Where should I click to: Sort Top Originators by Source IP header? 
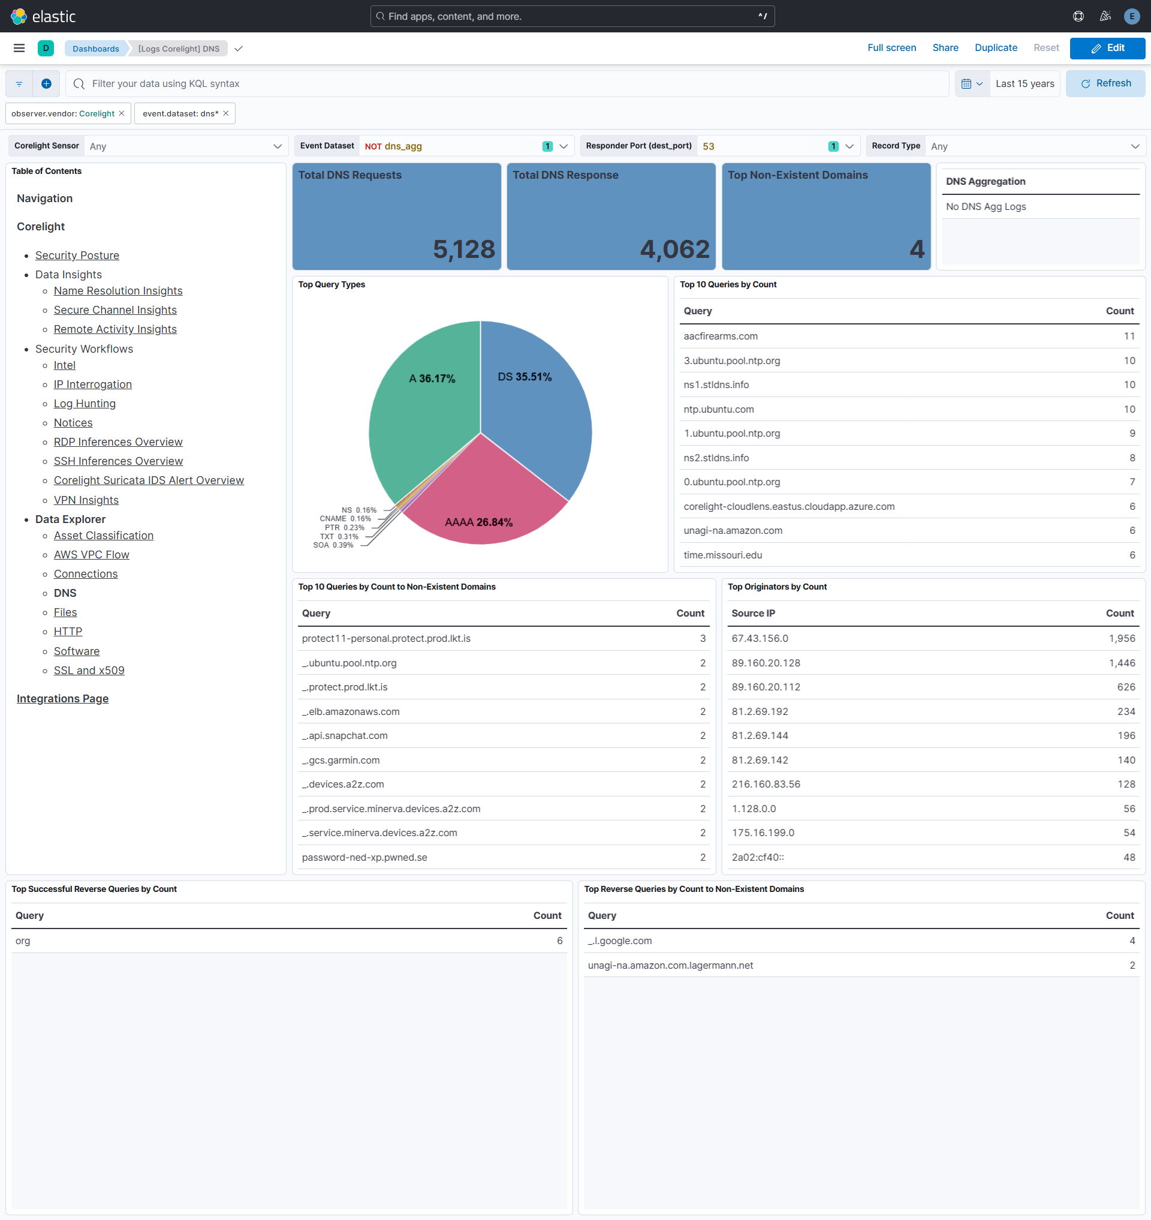click(x=753, y=614)
